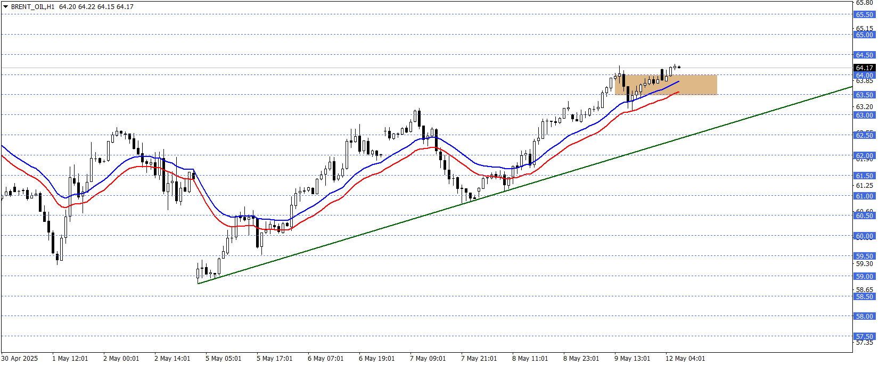Click the 9 May 13:01 time label
The image size is (879, 365).
[632, 358]
